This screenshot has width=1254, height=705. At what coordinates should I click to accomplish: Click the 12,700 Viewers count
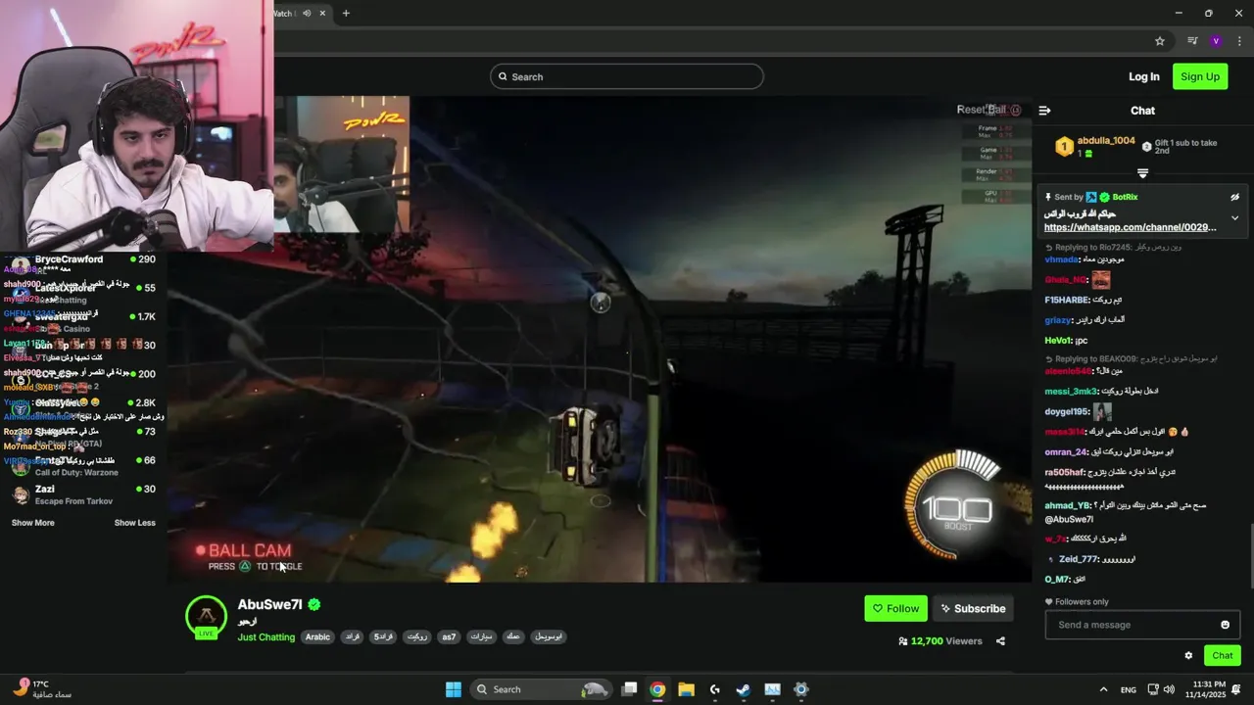point(940,641)
